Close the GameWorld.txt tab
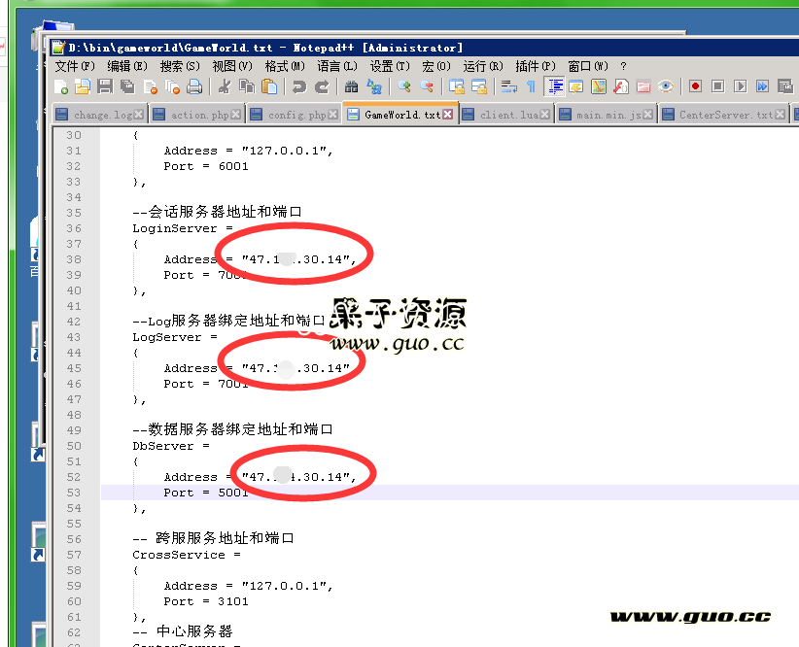The width and height of the screenshot is (799, 647). (447, 115)
